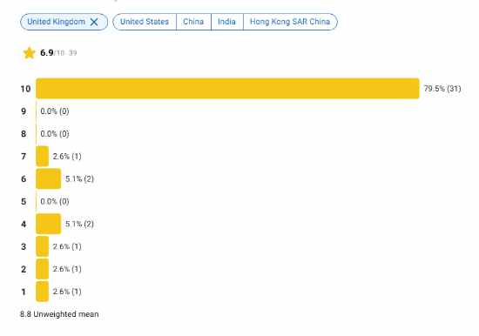Screen dimensions: 479x336
Task: Click the yellow star rating icon
Action: 30,53
